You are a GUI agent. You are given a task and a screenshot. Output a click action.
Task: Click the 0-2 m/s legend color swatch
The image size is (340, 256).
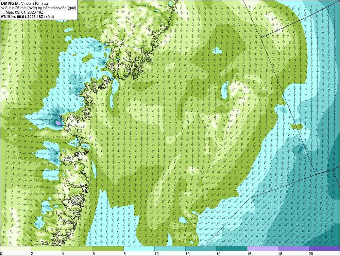point(16,249)
